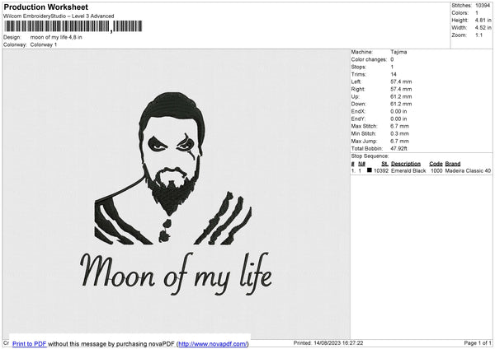Click the barcode under the worksheet title
495x349 pixels.
click(x=73, y=26)
